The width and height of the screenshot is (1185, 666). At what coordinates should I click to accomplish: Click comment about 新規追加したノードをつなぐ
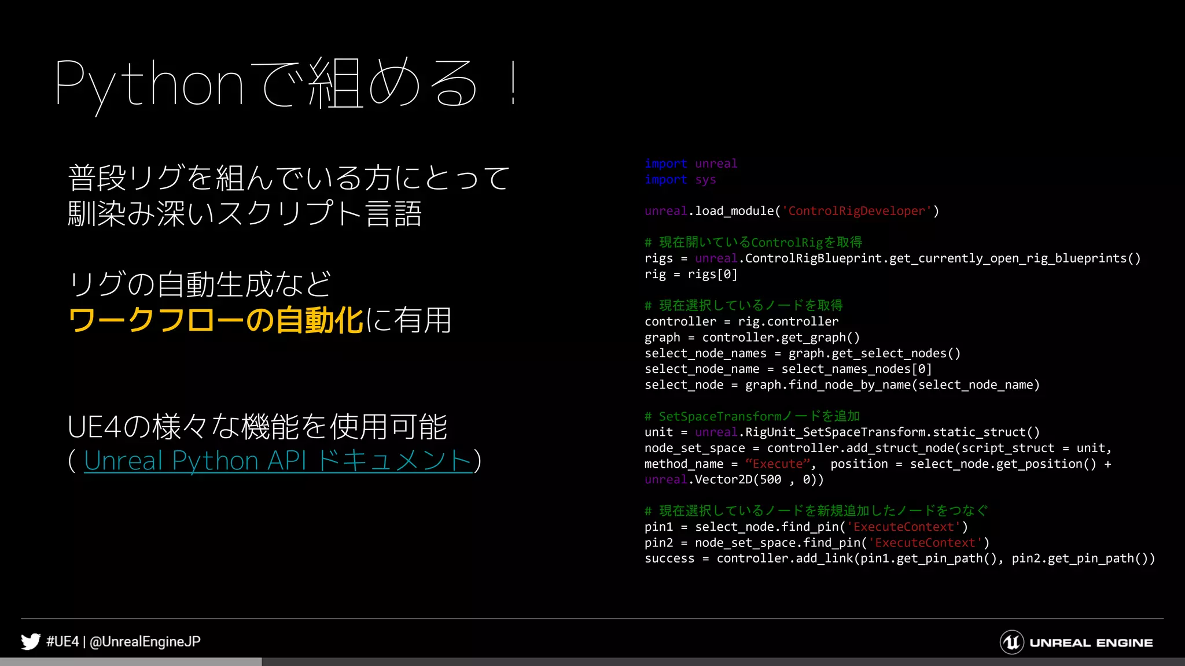tap(816, 510)
